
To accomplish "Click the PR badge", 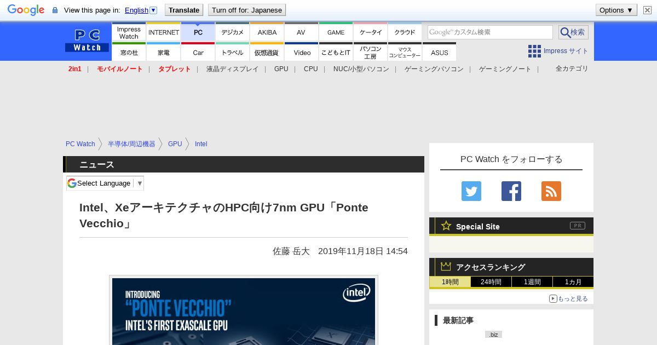I will click(577, 226).
